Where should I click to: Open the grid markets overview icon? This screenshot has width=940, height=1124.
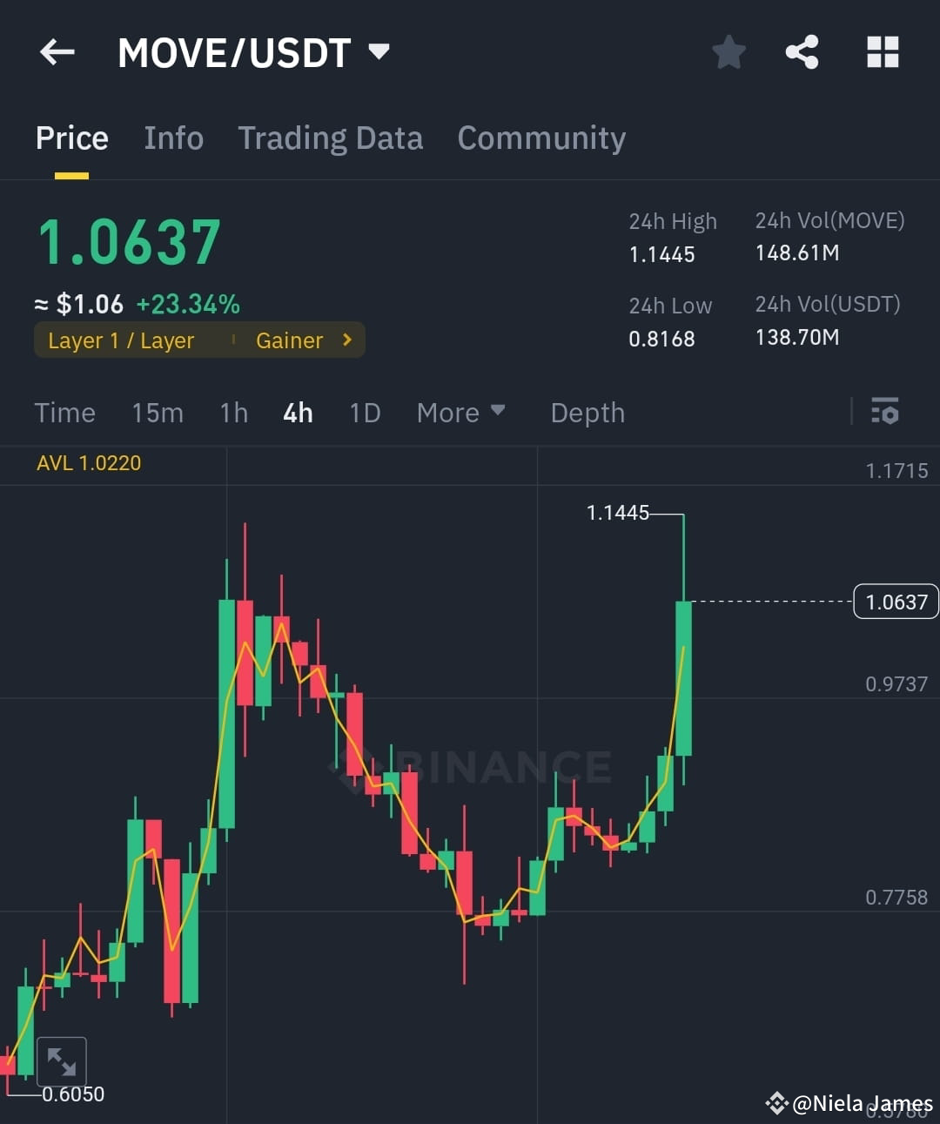[x=883, y=52]
